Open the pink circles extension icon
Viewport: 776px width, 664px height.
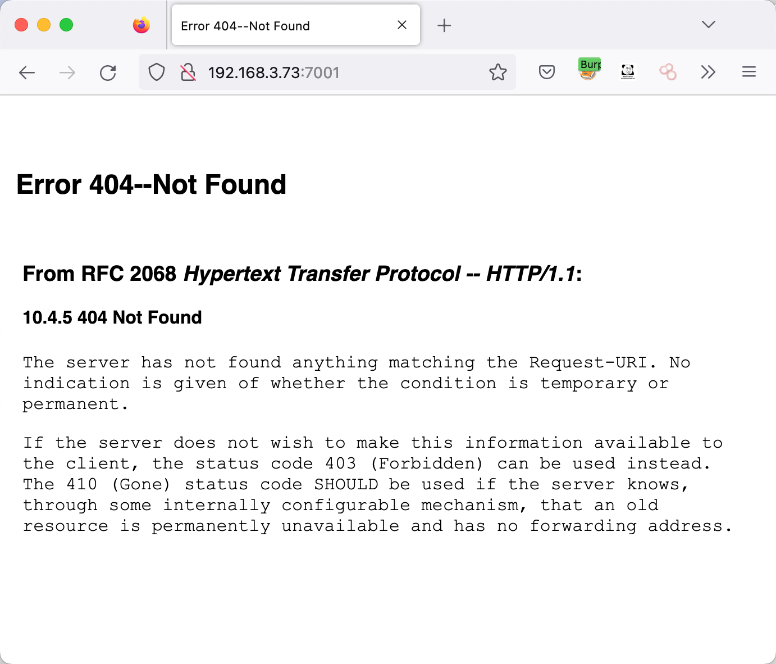click(668, 72)
